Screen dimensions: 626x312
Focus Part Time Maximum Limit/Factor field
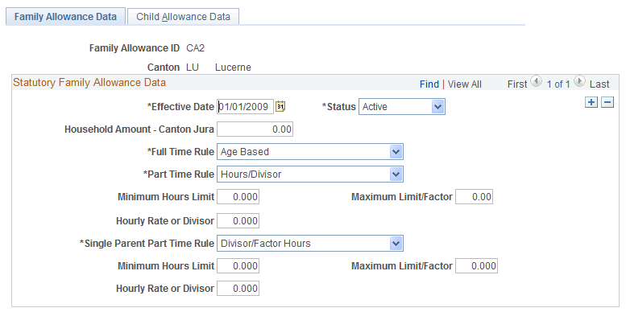(474, 197)
